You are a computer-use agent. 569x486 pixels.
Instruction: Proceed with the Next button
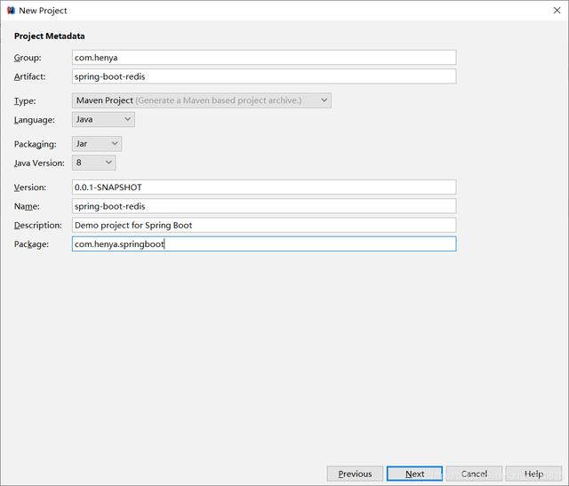point(414,474)
